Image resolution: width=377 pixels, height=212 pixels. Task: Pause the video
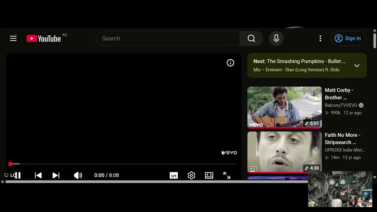[x=18, y=175]
